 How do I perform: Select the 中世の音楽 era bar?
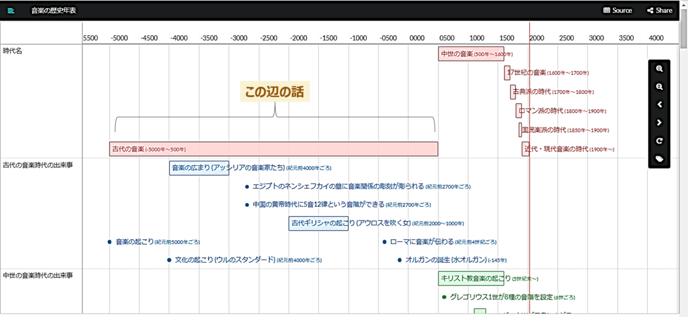click(x=471, y=54)
